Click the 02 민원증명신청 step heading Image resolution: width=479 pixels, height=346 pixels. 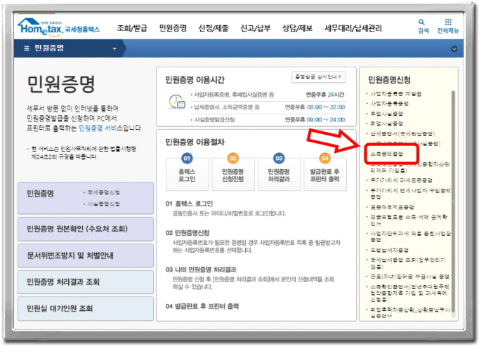pos(188,233)
